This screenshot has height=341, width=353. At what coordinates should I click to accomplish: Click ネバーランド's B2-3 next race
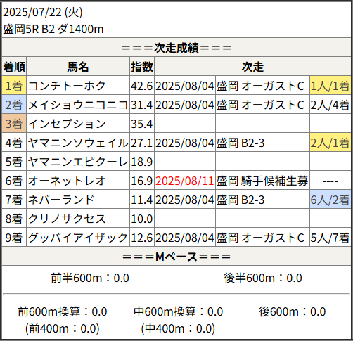[x=252, y=200]
